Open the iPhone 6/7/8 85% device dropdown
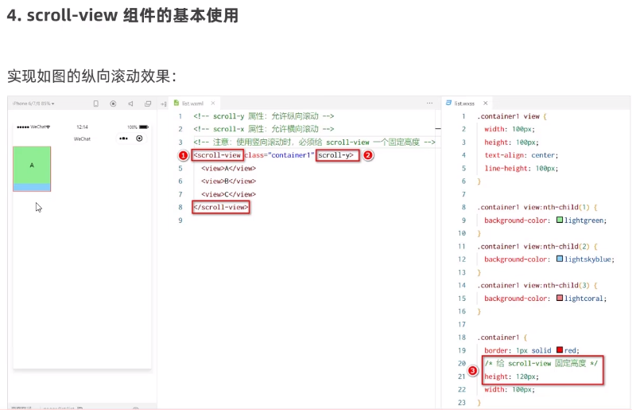 pyautogui.click(x=33, y=103)
